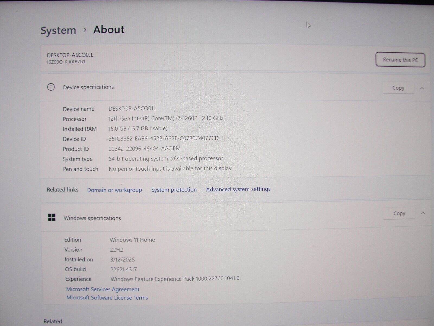Click the Device specifications info icon
Screen dimensions: 434x326
click(x=51, y=87)
